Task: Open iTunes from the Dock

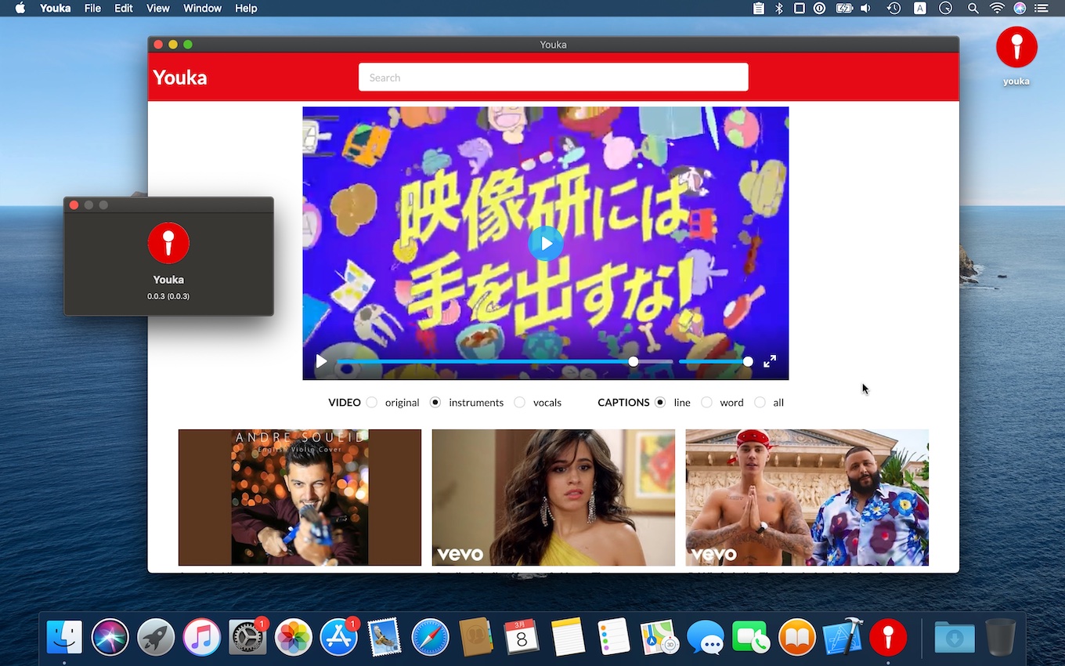Action: click(x=202, y=637)
